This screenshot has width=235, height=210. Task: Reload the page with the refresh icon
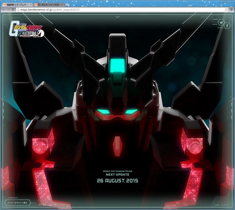click(13, 9)
